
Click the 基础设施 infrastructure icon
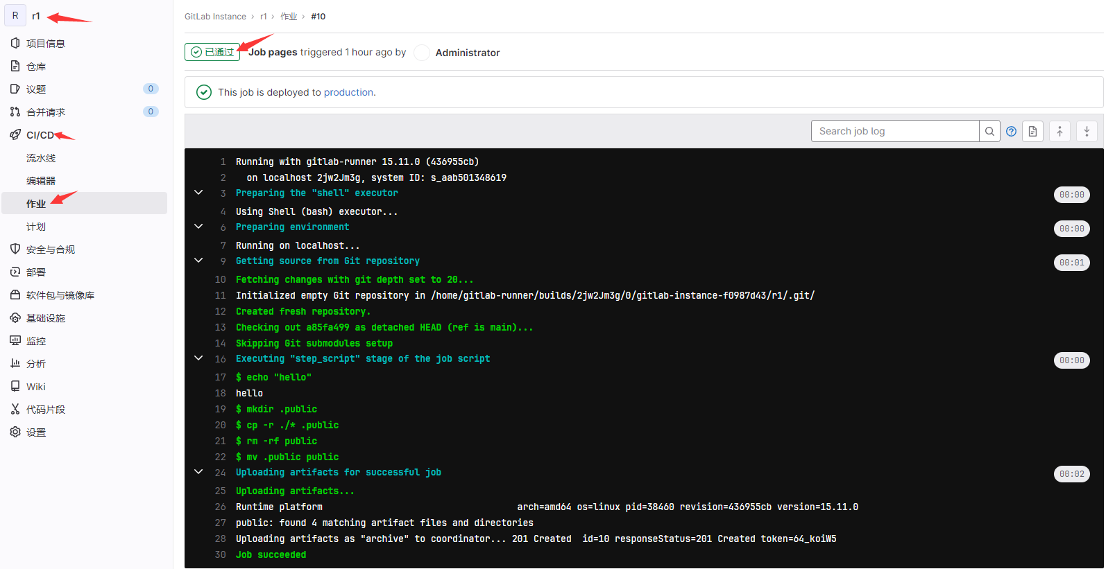click(15, 317)
